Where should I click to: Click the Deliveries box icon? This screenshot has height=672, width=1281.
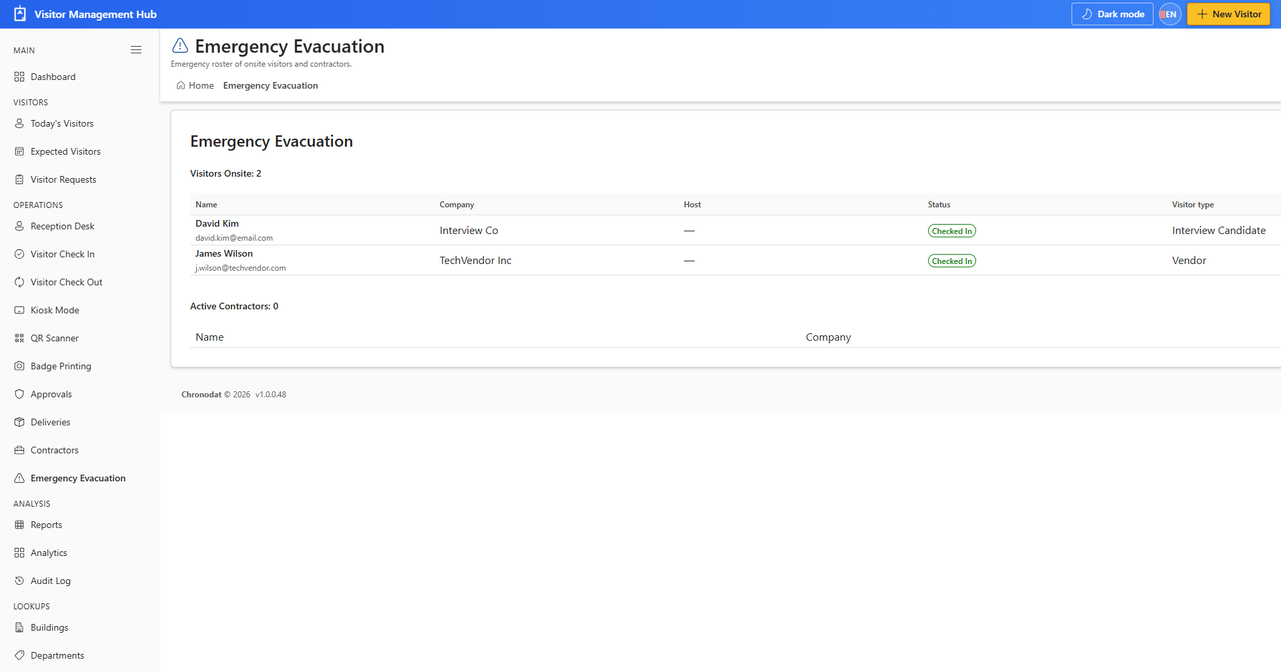[19, 422]
